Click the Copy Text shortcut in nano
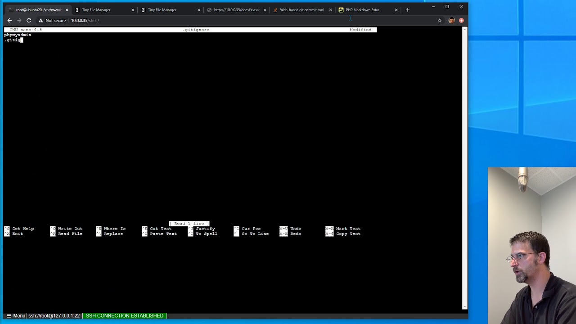This screenshot has height=324, width=576. tap(343, 234)
